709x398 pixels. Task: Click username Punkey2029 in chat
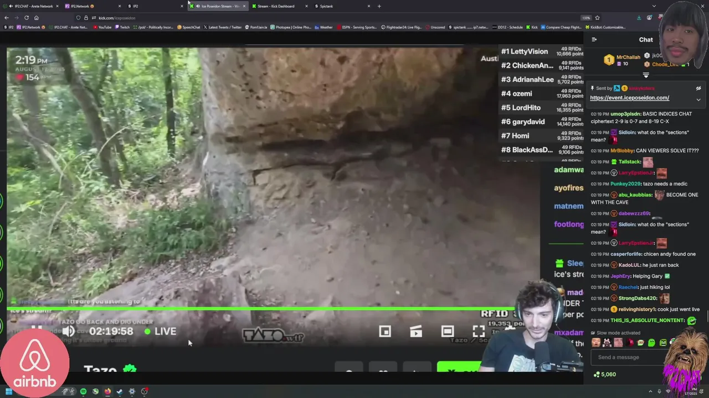tap(624, 184)
